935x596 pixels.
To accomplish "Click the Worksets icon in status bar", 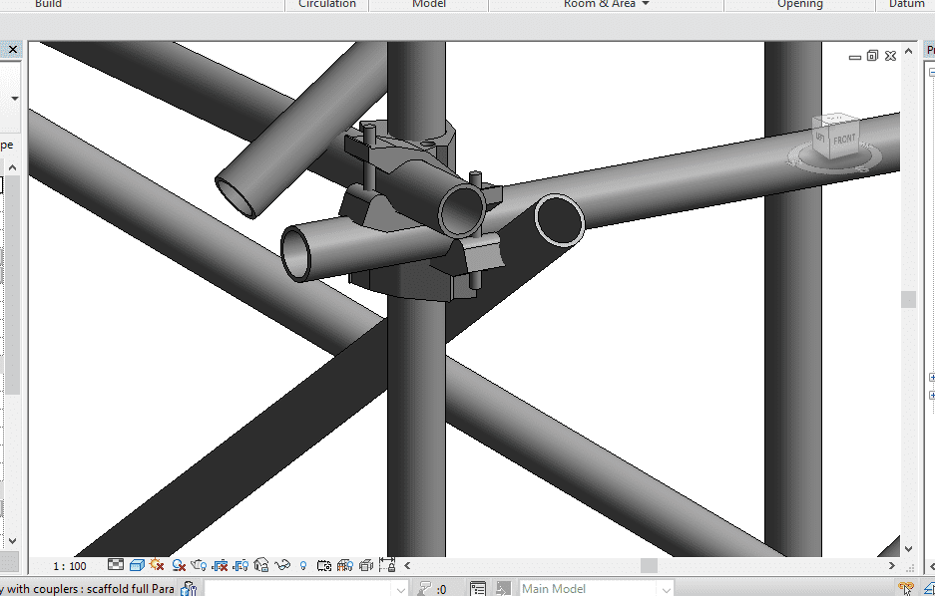I will [188, 589].
